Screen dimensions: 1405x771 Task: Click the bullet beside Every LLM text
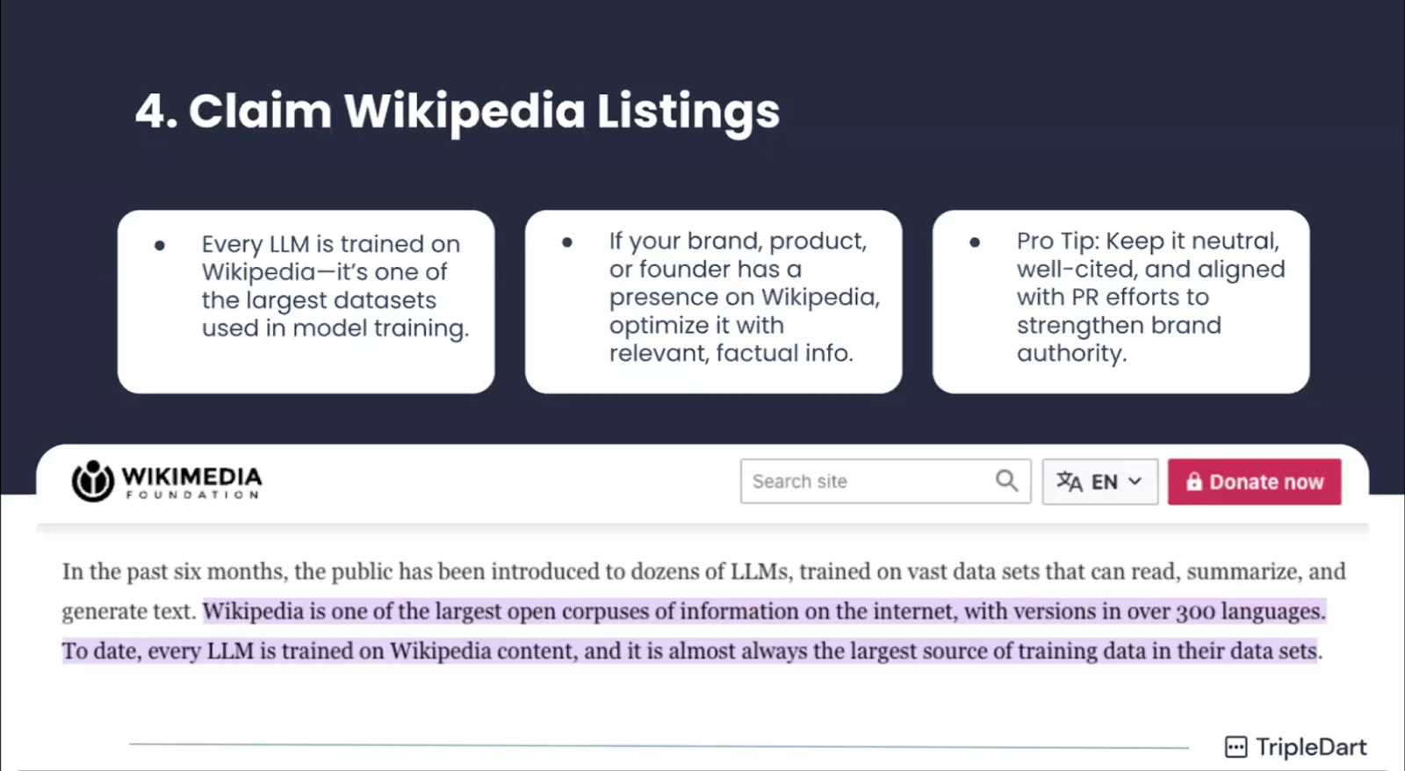(x=159, y=246)
